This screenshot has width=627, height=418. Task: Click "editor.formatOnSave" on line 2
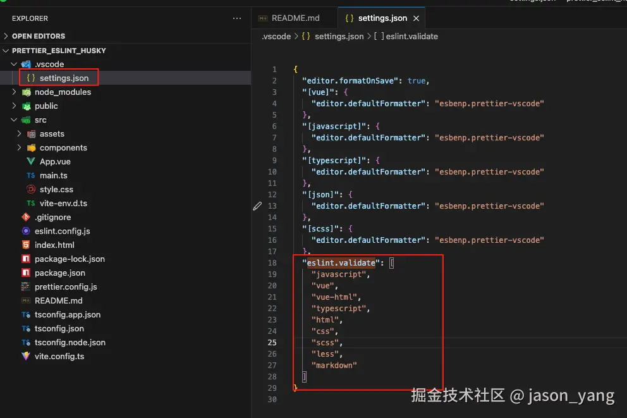click(x=350, y=81)
